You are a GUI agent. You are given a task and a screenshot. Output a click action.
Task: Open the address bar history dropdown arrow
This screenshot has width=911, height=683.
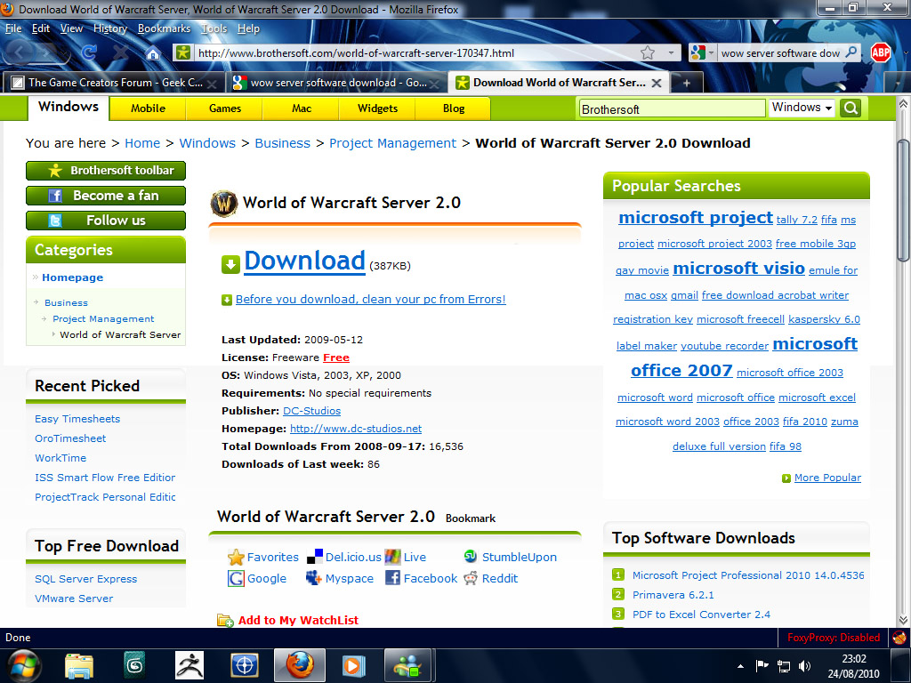671,52
